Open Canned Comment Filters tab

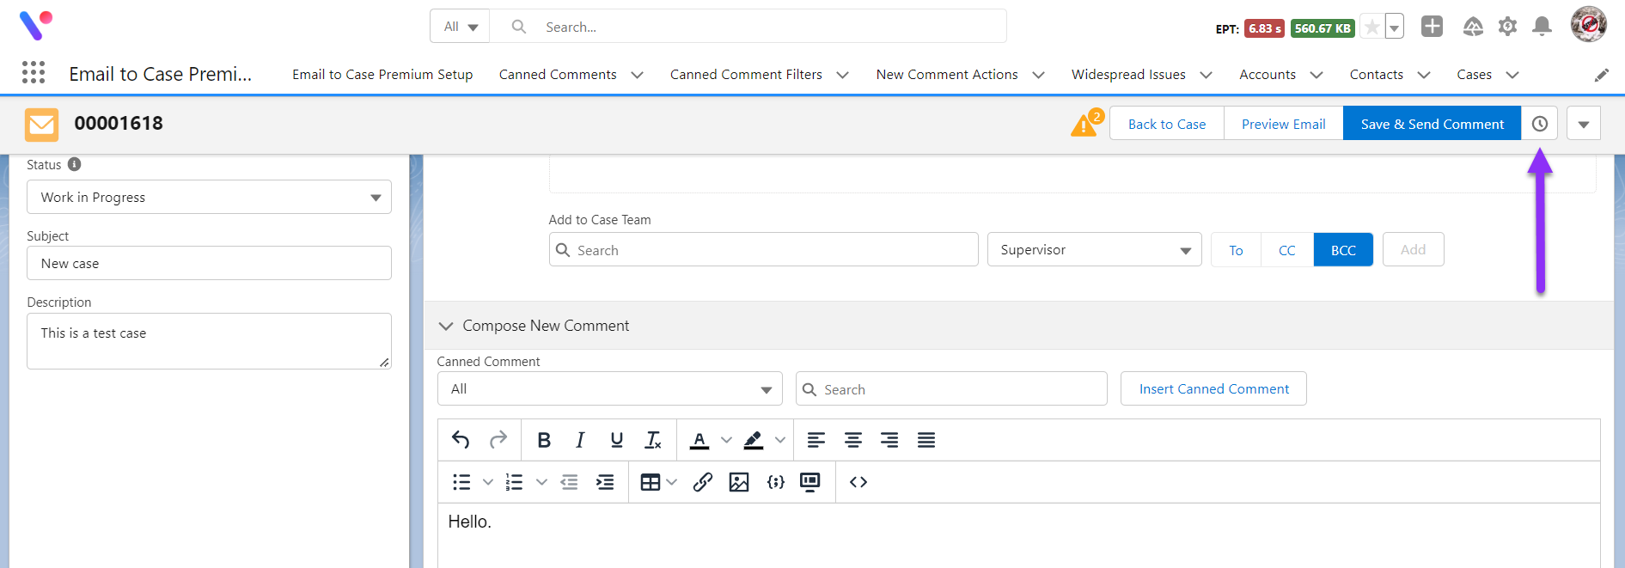pos(746,75)
